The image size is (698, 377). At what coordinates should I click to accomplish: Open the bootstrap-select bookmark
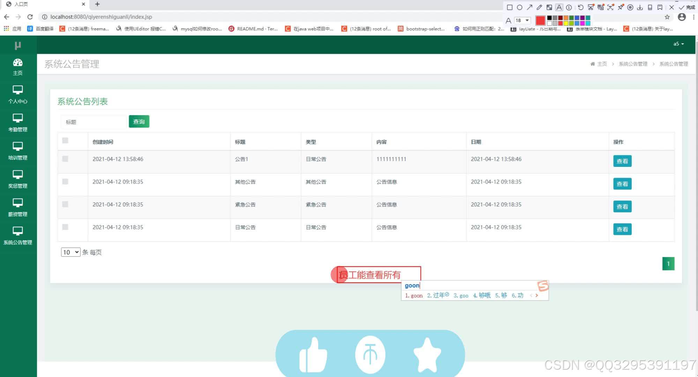(421, 29)
